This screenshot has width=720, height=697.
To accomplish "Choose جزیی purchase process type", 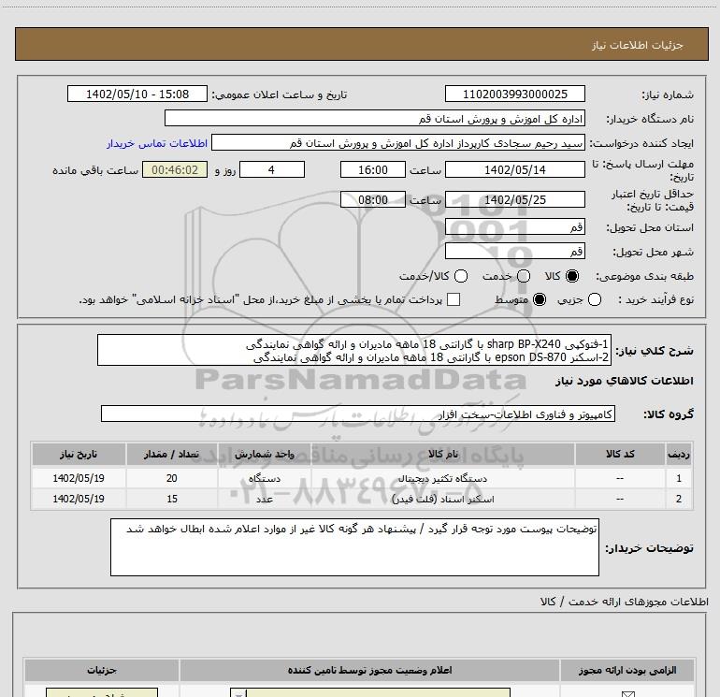I will (x=595, y=299).
